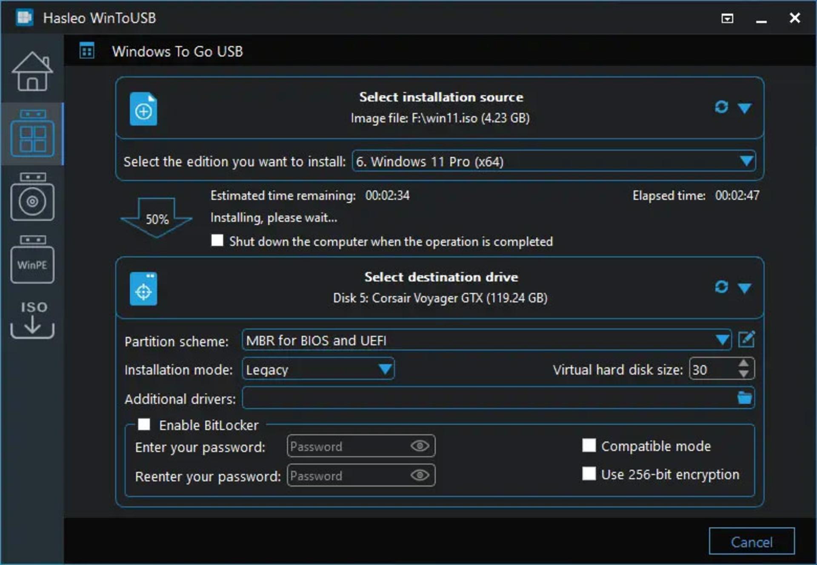Click the Estimated time remaining 00:02:34 value
This screenshot has width=817, height=565.
[387, 196]
